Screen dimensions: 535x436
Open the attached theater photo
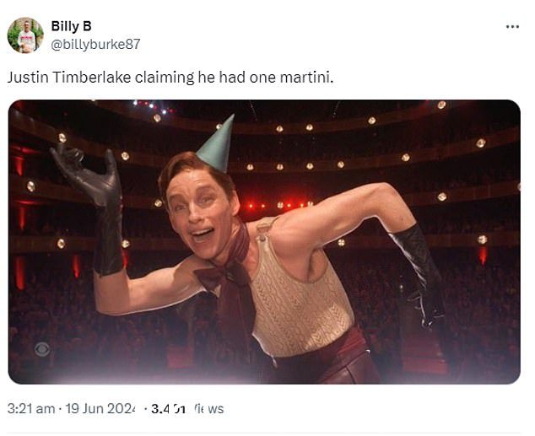(x=264, y=242)
